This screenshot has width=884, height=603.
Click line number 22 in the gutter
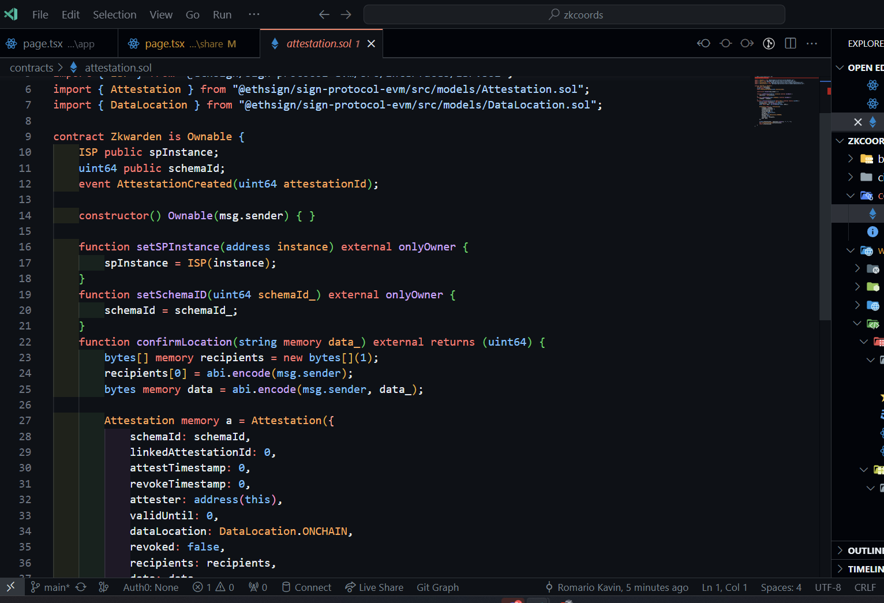pyautogui.click(x=25, y=342)
